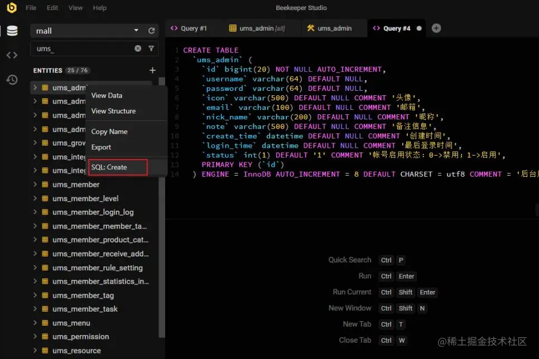Expand the ums_member_login_log table node

click(x=35, y=212)
